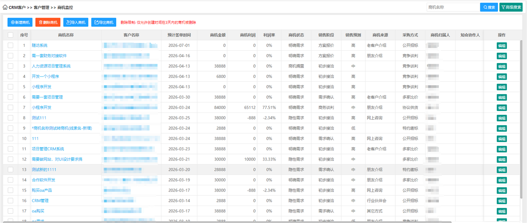
Task: Click the blue 搜索 search button
Action: tap(489, 7)
